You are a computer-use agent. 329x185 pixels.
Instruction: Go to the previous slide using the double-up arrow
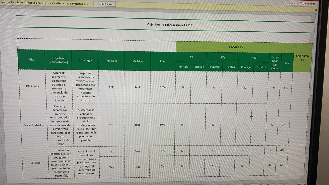tap(306, 174)
